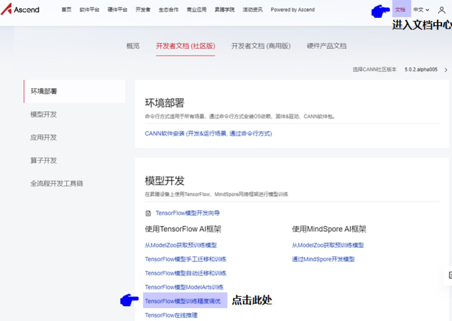452x321 pixels.
Task: Open the 开发者 menu
Action: pyautogui.click(x=143, y=10)
